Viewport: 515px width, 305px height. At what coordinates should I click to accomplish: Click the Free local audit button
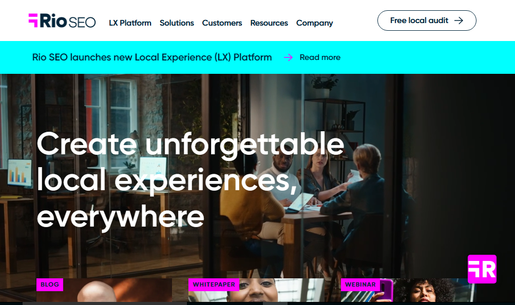click(427, 21)
